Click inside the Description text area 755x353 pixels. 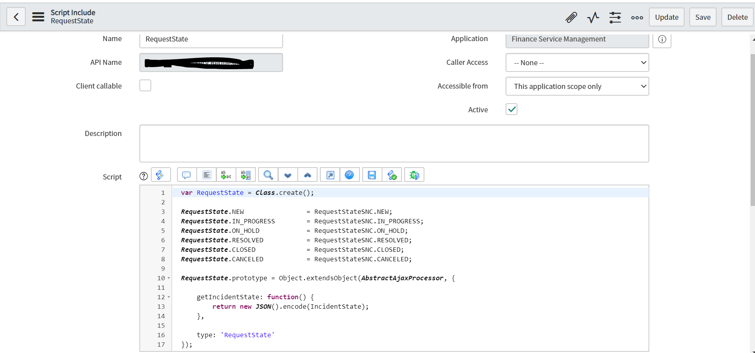pyautogui.click(x=394, y=143)
